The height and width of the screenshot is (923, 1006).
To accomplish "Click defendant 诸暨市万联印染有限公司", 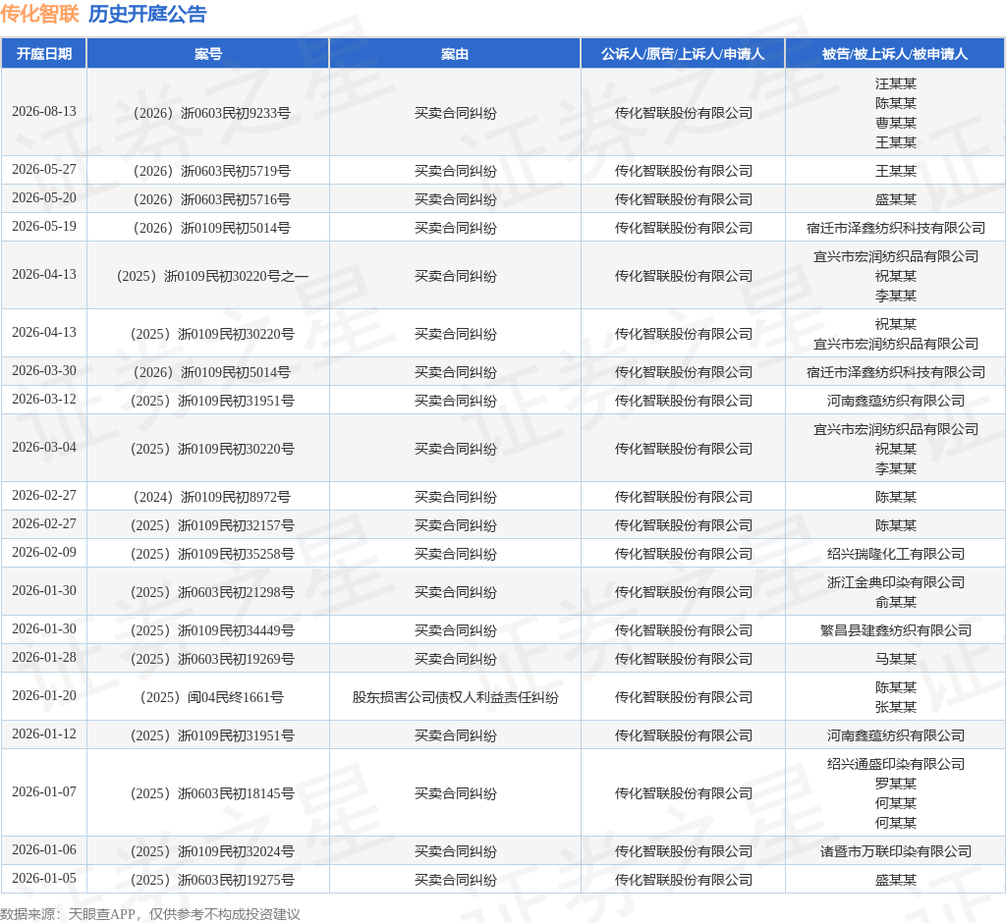I will pos(896,851).
